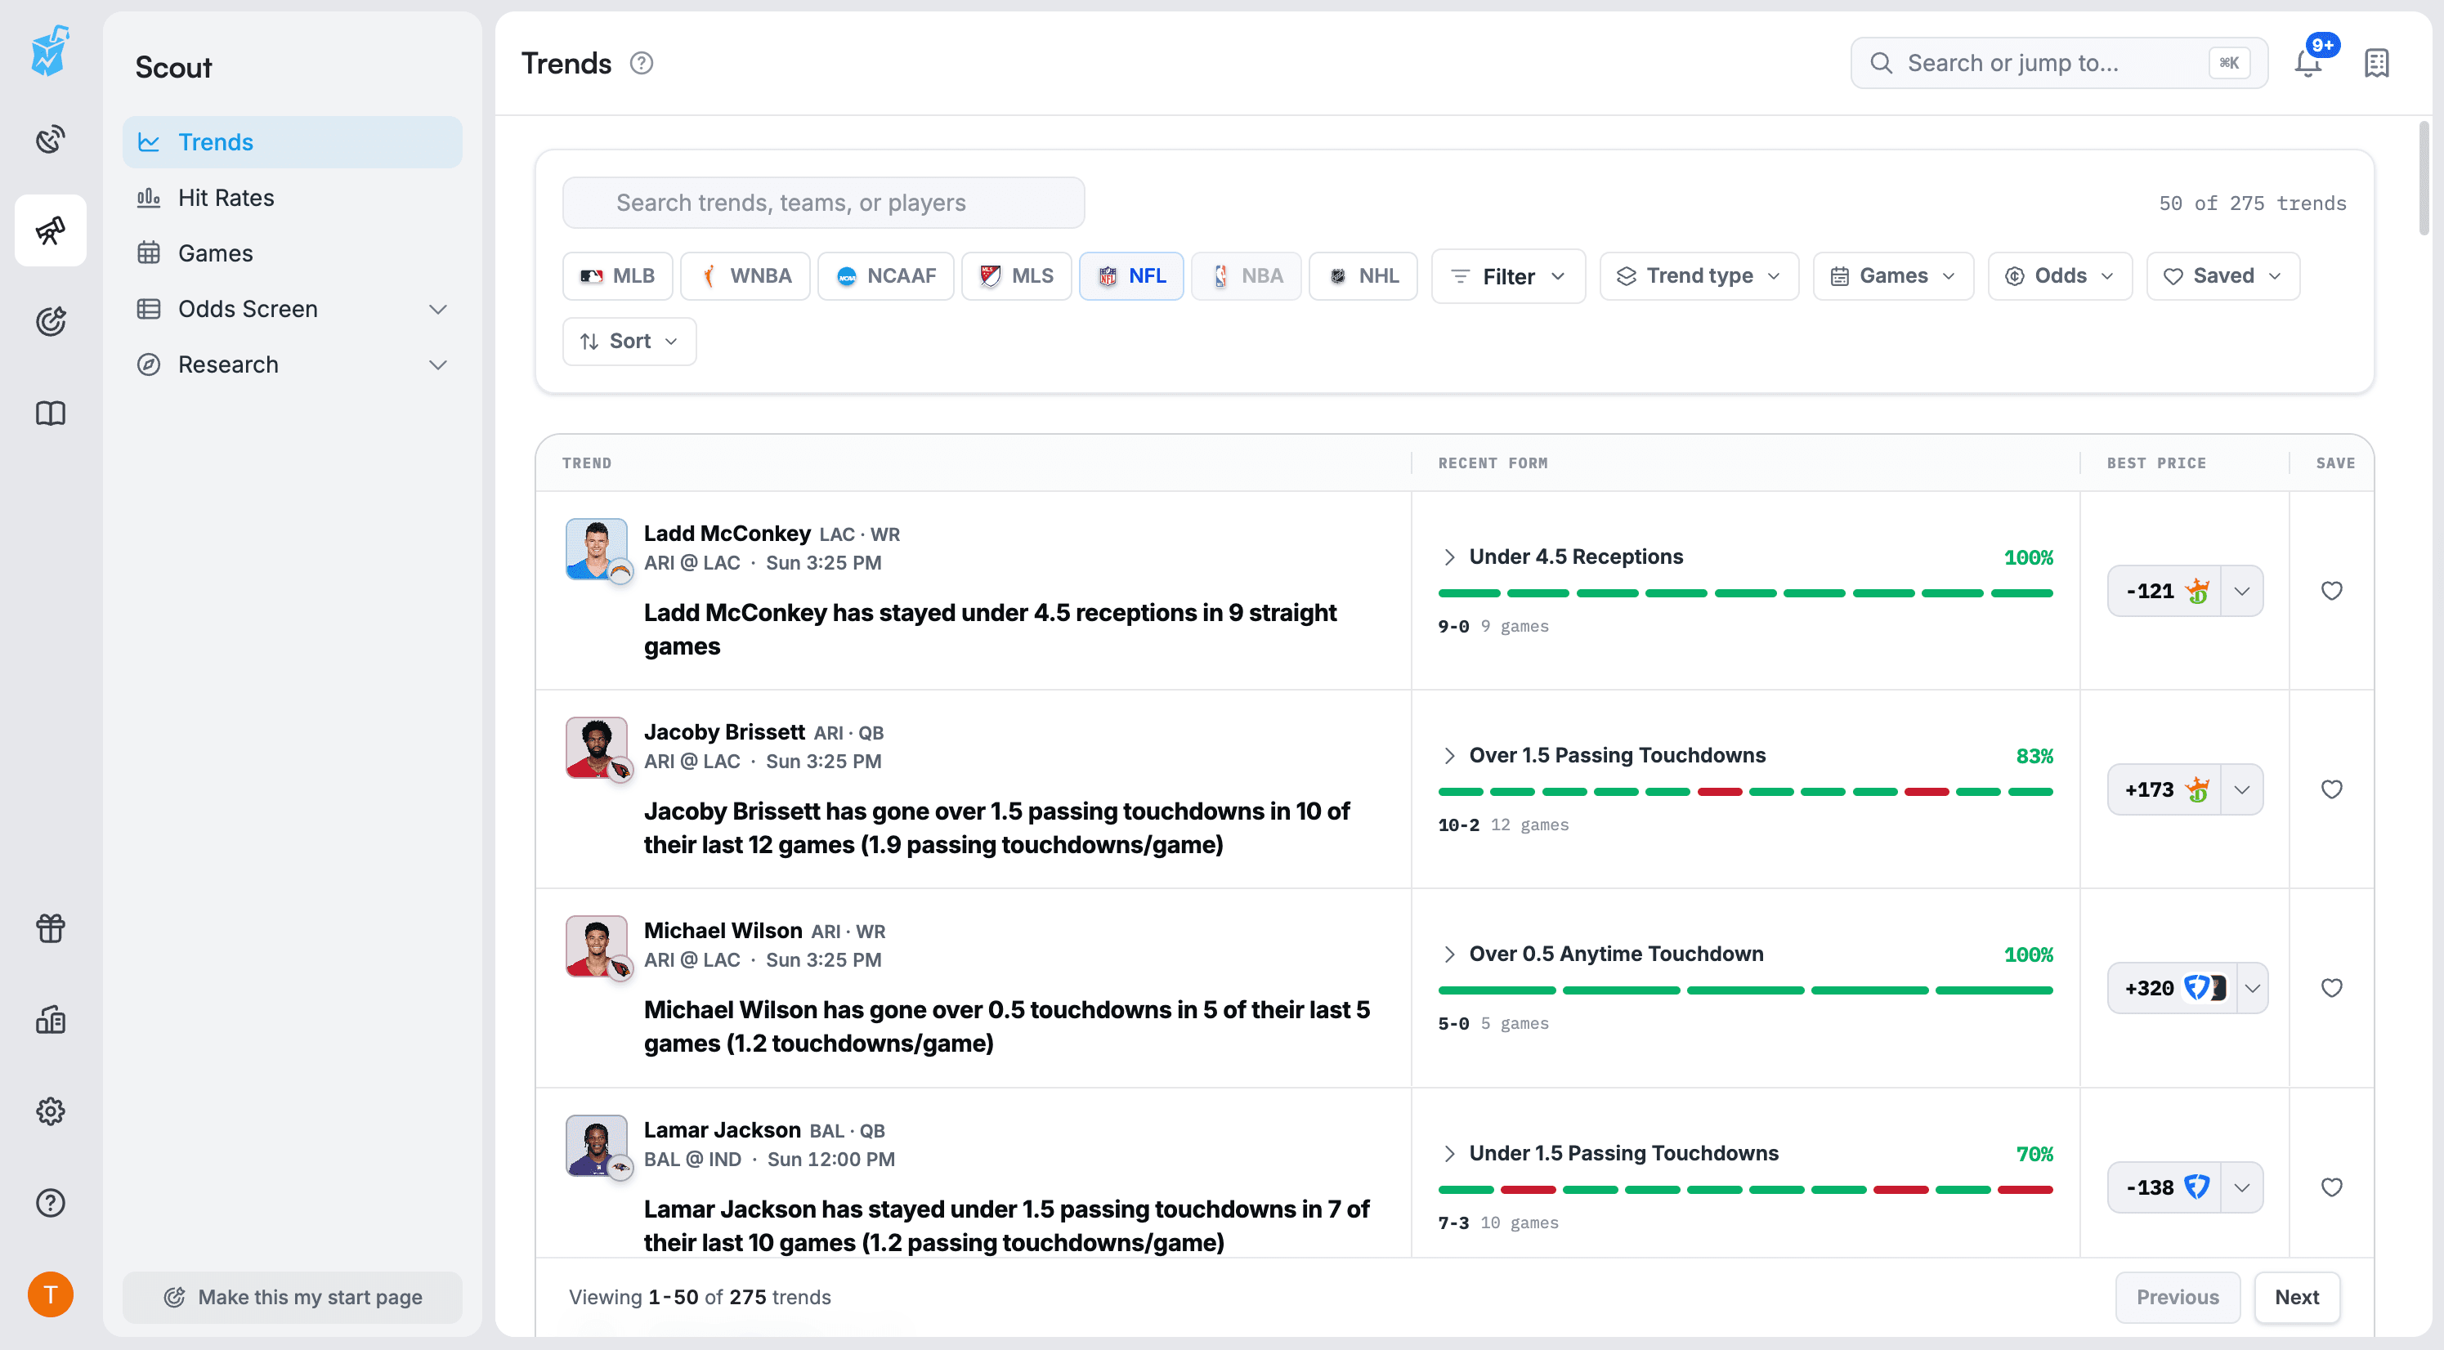Open Games in the Scout sidebar

tap(293, 253)
